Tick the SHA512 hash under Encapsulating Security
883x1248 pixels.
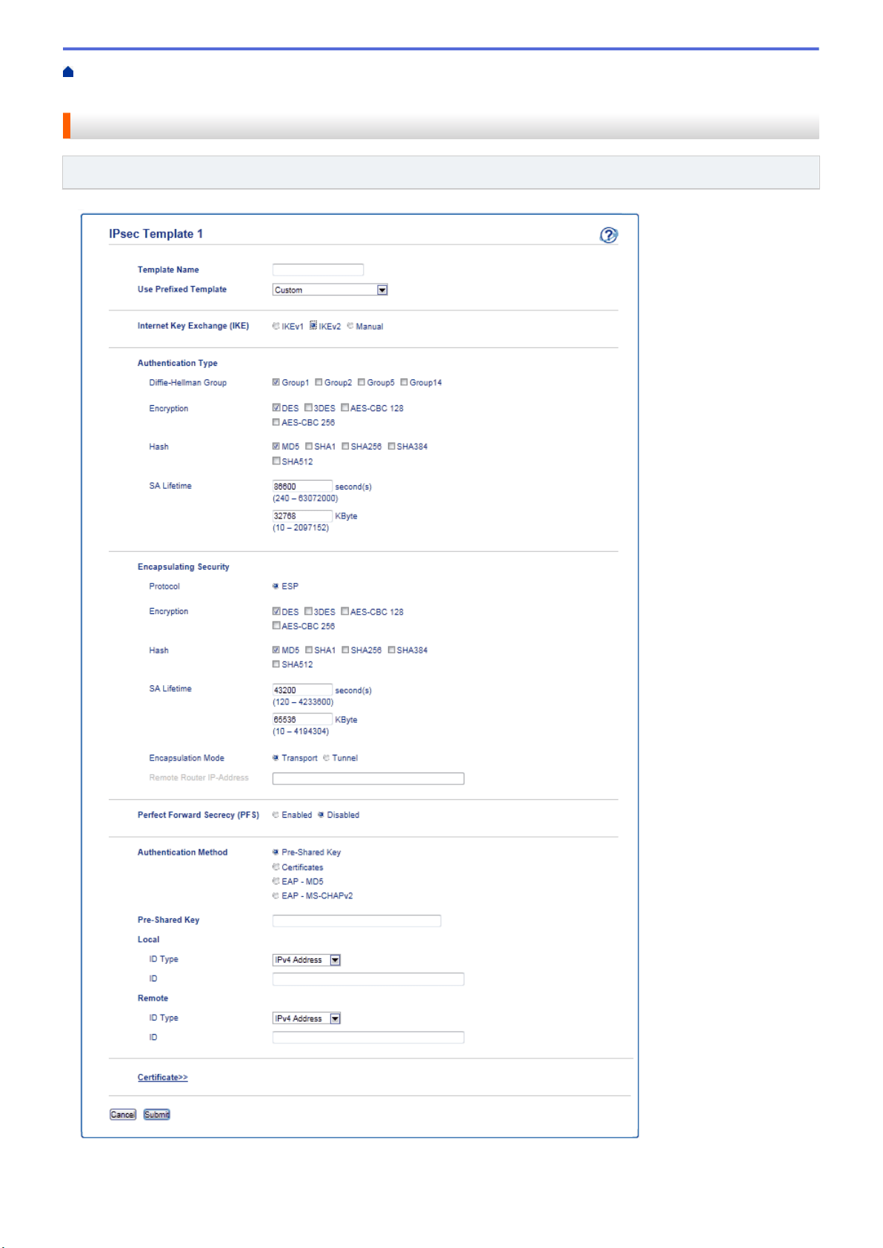click(x=276, y=664)
